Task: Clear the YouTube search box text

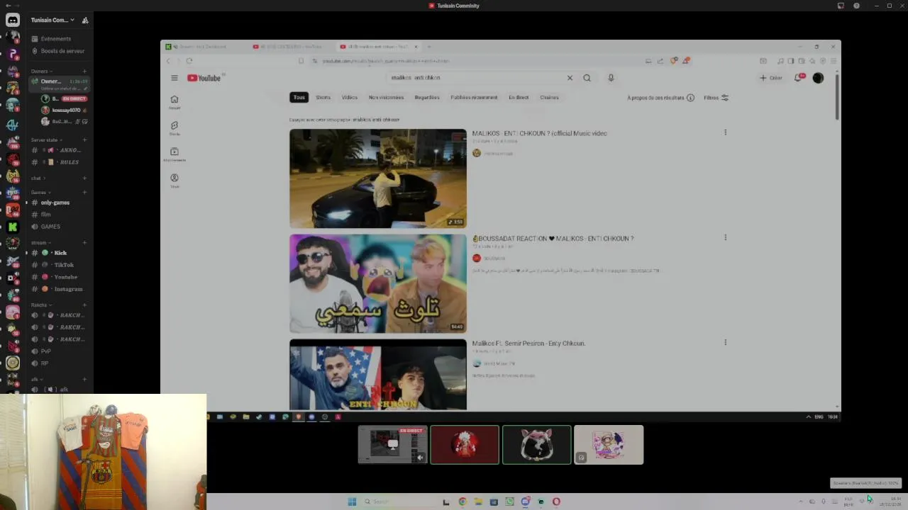Action: point(569,78)
